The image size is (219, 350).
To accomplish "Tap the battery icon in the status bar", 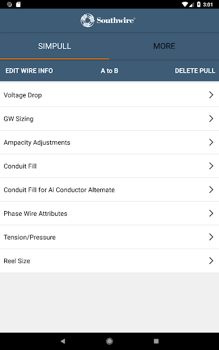I will coord(199,5).
